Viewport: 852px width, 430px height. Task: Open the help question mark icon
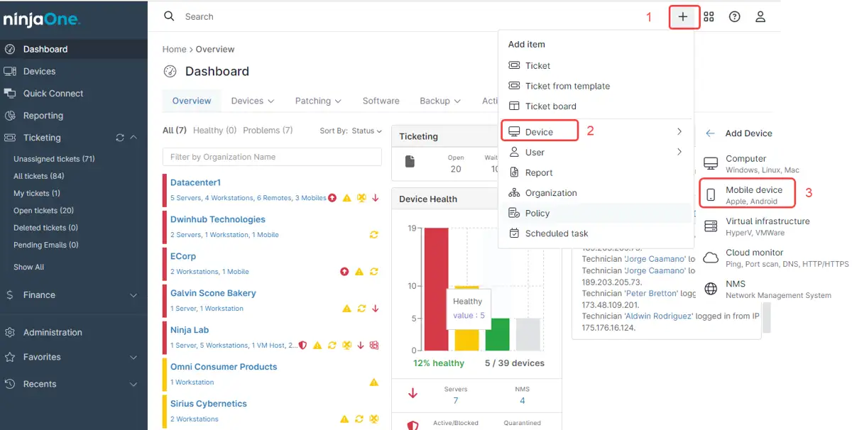coord(735,17)
